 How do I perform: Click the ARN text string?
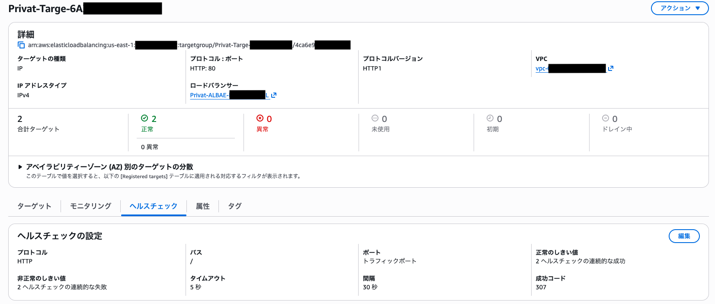(81, 45)
